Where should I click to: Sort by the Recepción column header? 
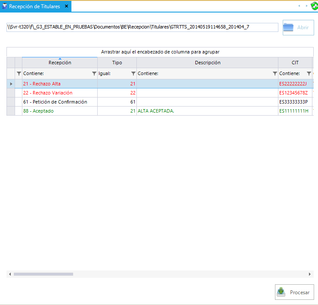click(x=60, y=63)
